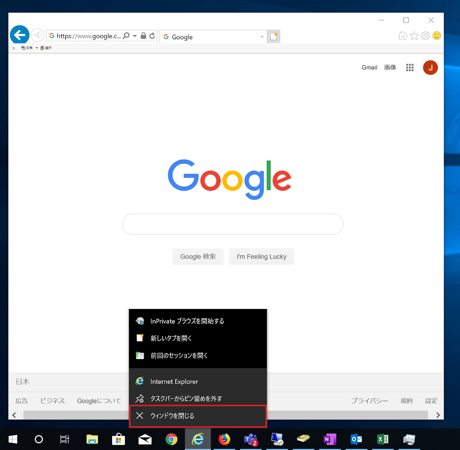The image size is (460, 450).
Task: Open the J account avatar
Action: pos(430,67)
